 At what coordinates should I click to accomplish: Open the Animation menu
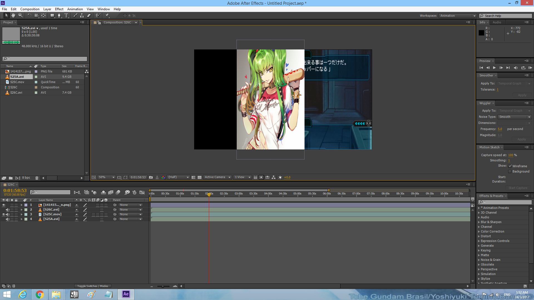[75, 9]
